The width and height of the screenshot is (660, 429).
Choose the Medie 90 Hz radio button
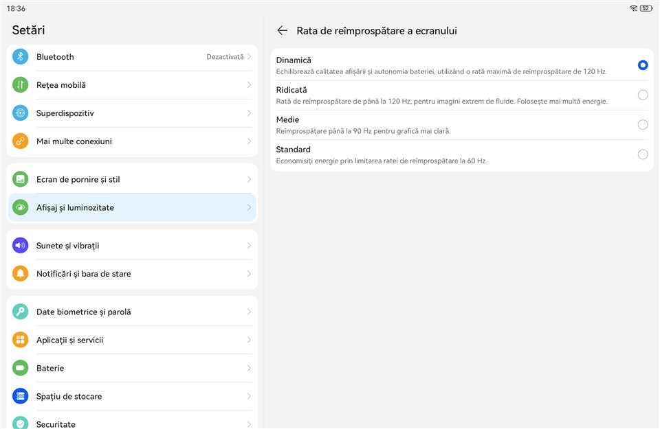point(642,125)
